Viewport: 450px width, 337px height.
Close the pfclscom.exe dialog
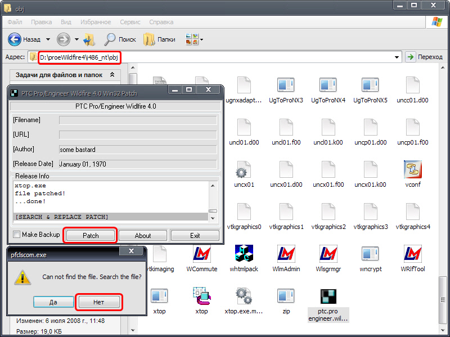pos(132,251)
